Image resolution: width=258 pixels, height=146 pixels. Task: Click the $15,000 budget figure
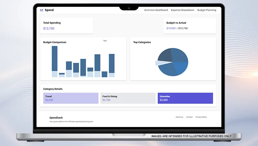pos(171,28)
